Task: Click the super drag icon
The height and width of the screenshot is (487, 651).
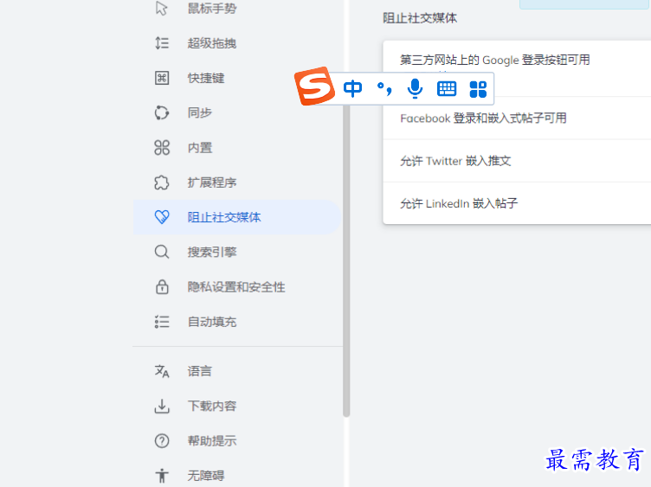Action: point(162,43)
